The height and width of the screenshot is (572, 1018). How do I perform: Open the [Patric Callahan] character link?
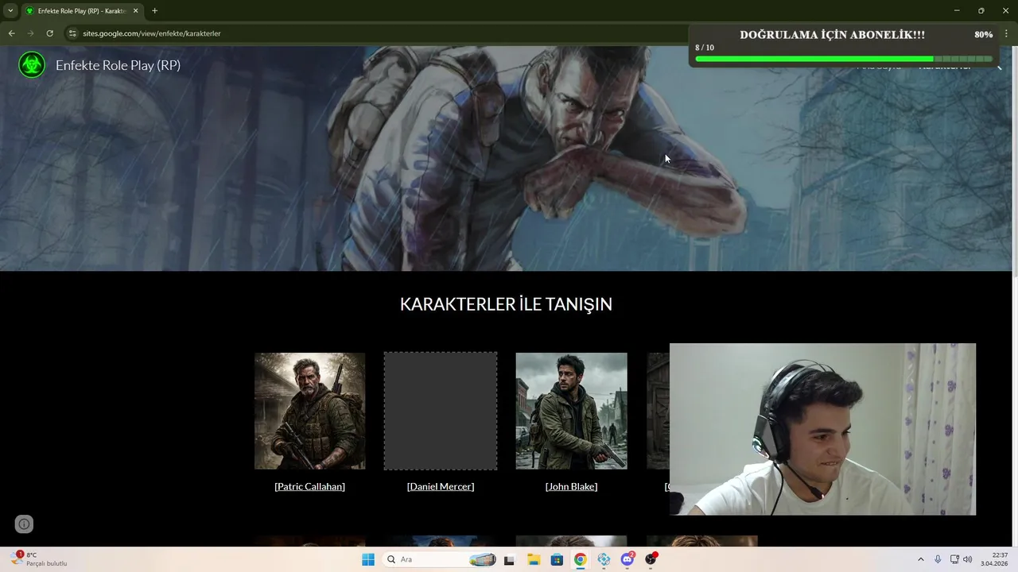(x=309, y=486)
